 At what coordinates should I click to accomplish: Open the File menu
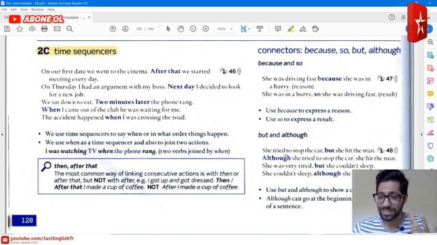click(5, 10)
